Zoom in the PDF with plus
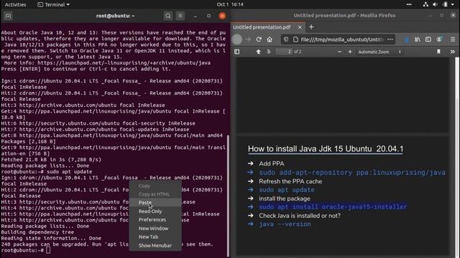460x258 pixels. [350, 52]
